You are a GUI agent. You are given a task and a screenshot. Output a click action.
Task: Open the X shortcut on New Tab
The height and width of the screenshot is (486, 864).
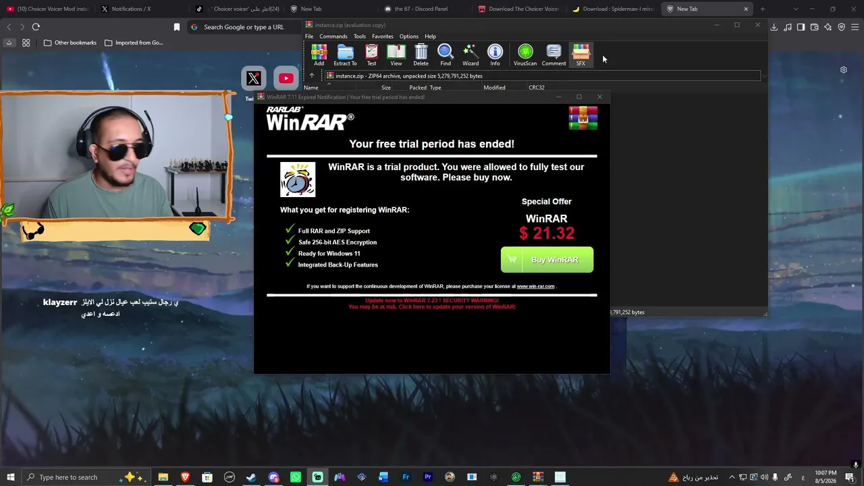pos(254,78)
